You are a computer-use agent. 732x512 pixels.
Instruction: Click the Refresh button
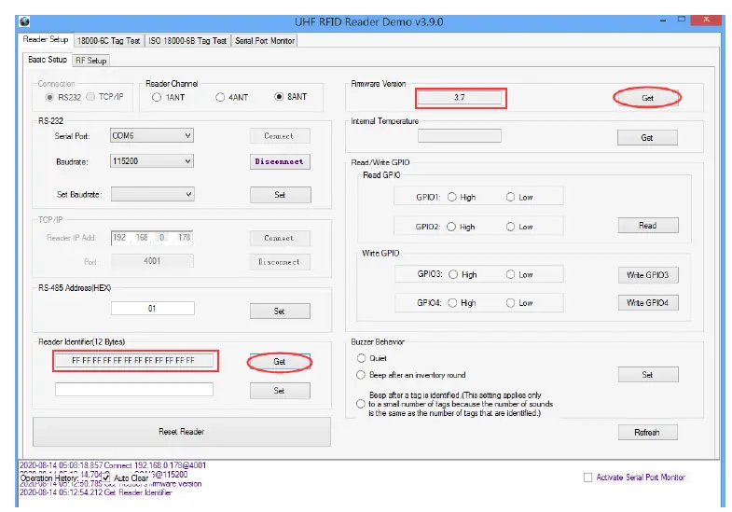[648, 432]
